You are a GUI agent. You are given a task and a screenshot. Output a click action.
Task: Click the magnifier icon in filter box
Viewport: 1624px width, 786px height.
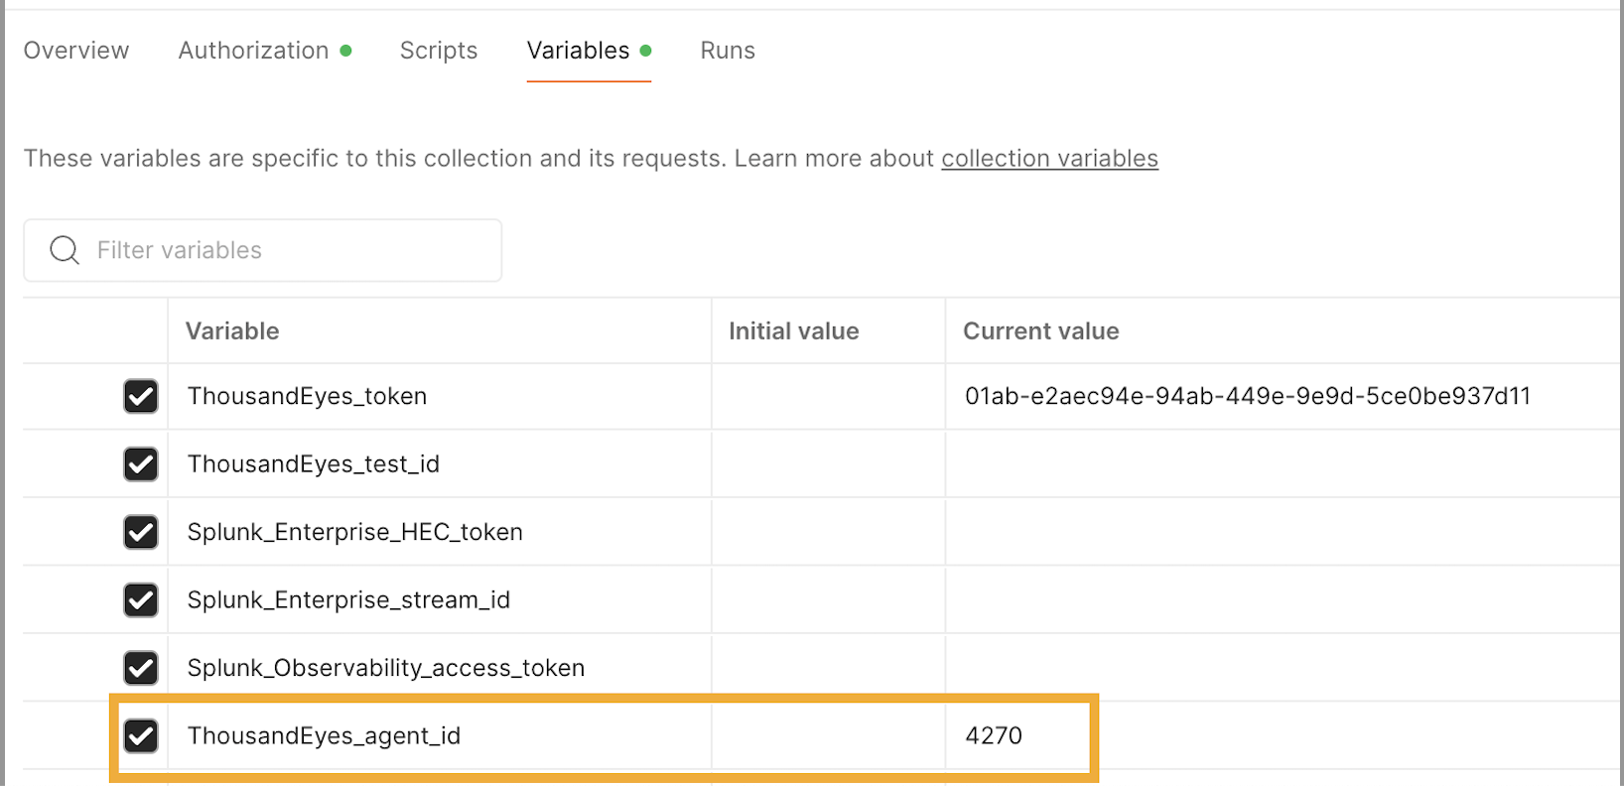point(65,250)
